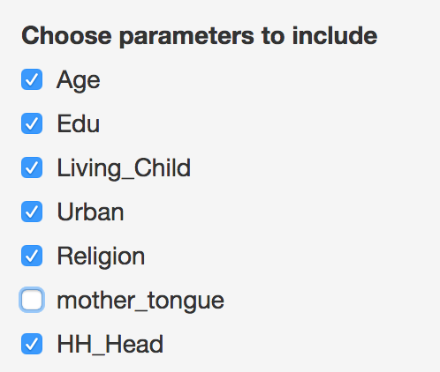
Task: Toggle the blue checkmark beside Religion
Action: pyautogui.click(x=32, y=256)
